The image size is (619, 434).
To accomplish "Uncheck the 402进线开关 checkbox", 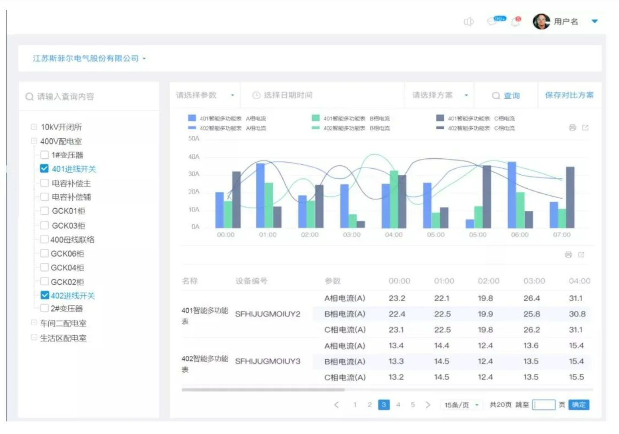I will [44, 295].
